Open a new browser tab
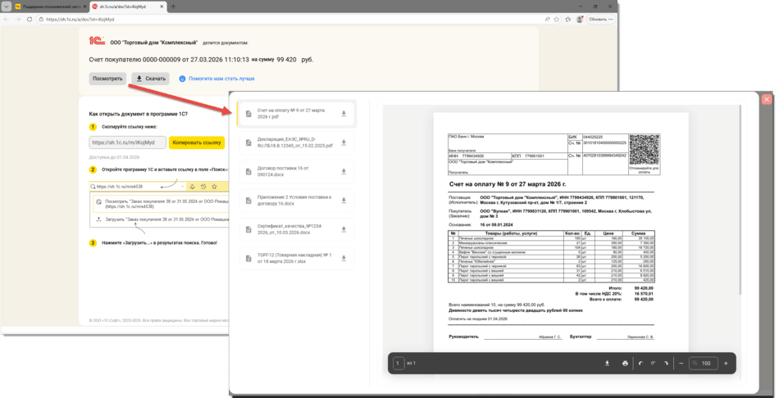This screenshot has height=398, width=779. [173, 7]
